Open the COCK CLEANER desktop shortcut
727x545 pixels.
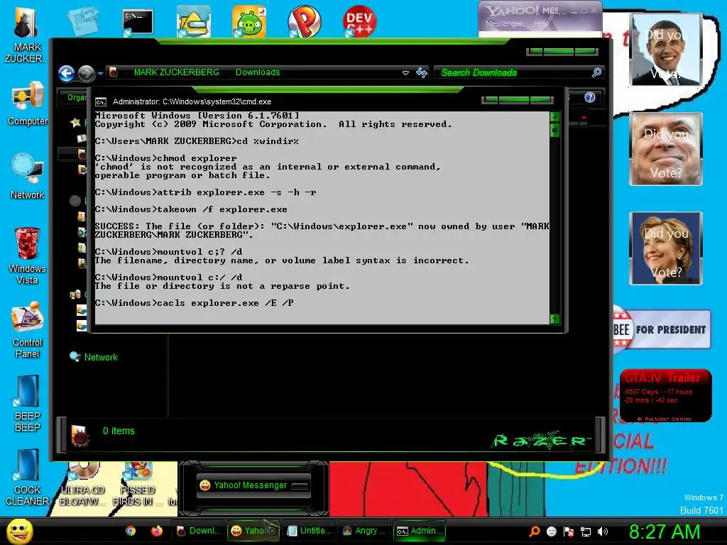28,477
